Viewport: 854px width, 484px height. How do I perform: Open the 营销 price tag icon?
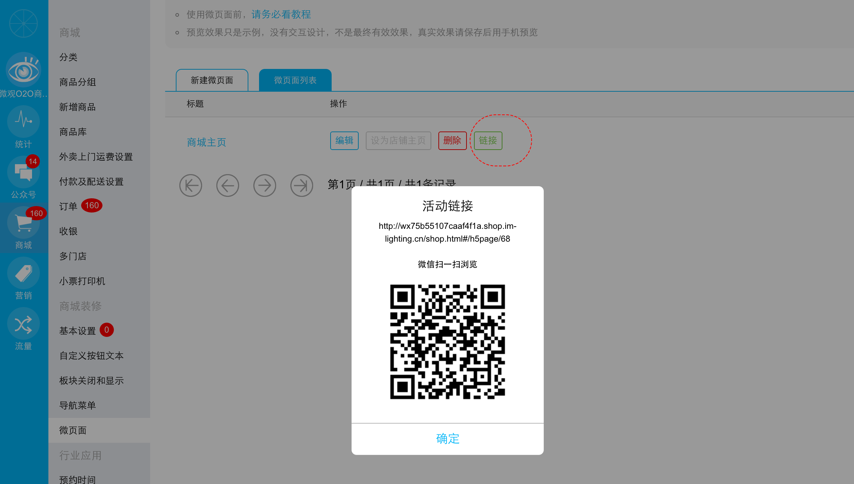23,273
